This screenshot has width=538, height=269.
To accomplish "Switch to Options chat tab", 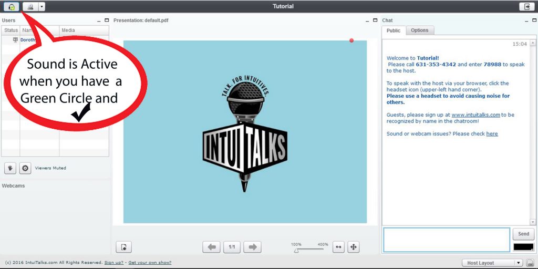I will pyautogui.click(x=420, y=30).
